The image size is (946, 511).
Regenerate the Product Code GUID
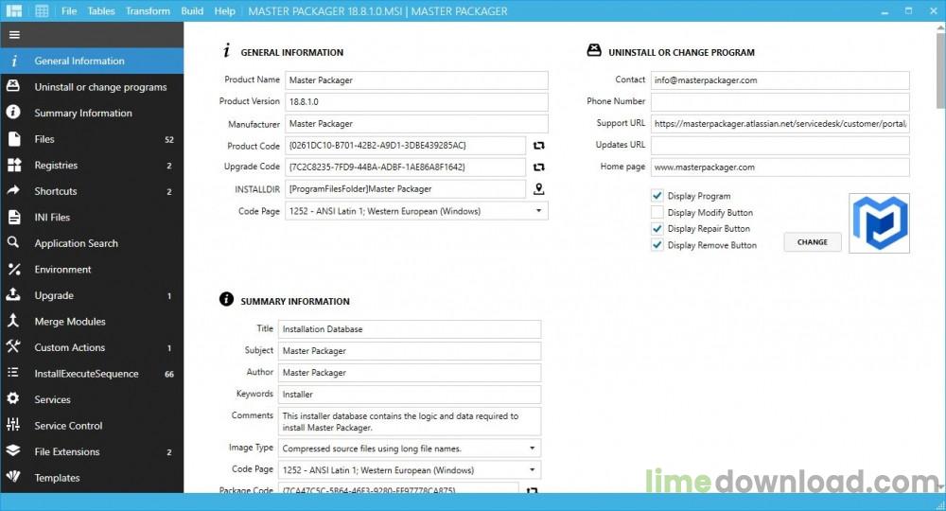(539, 146)
